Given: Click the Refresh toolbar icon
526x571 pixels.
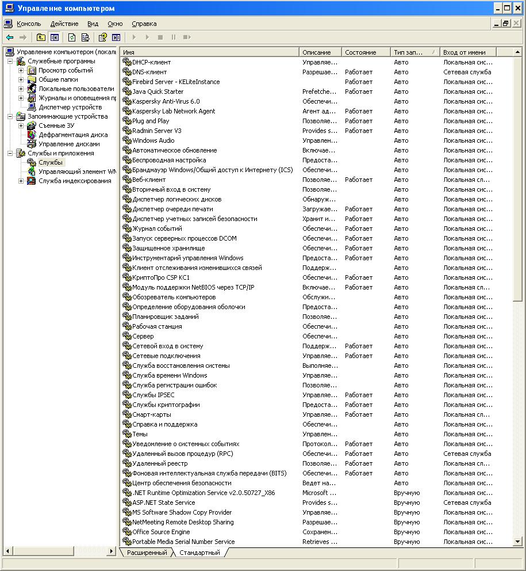Looking at the screenshot, I should pos(72,37).
